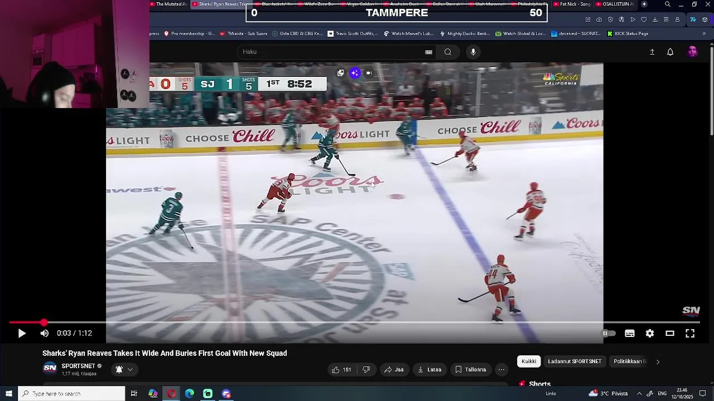Share video with Jaa button
Viewport: 714px width, 401px height.
pyautogui.click(x=394, y=369)
